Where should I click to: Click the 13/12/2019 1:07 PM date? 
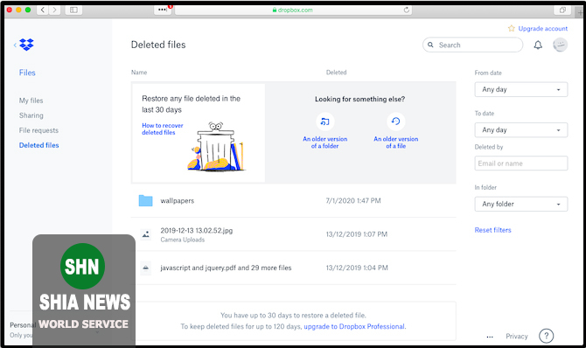(357, 234)
